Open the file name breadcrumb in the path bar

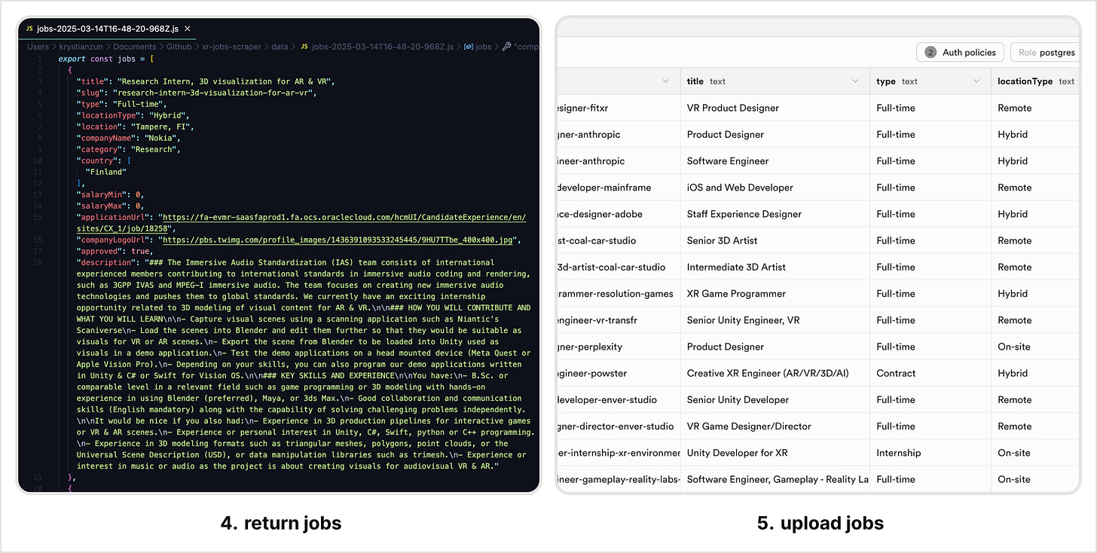pos(382,47)
